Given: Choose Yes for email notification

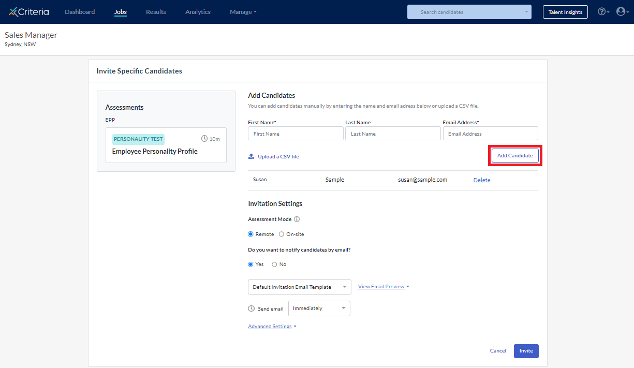Looking at the screenshot, I should click(x=250, y=264).
